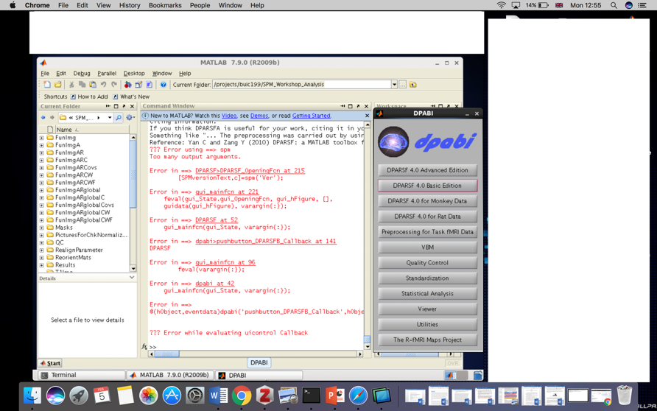This screenshot has height=411, width=657.
Task: Switch to Terminal in the taskbar
Action: point(82,376)
